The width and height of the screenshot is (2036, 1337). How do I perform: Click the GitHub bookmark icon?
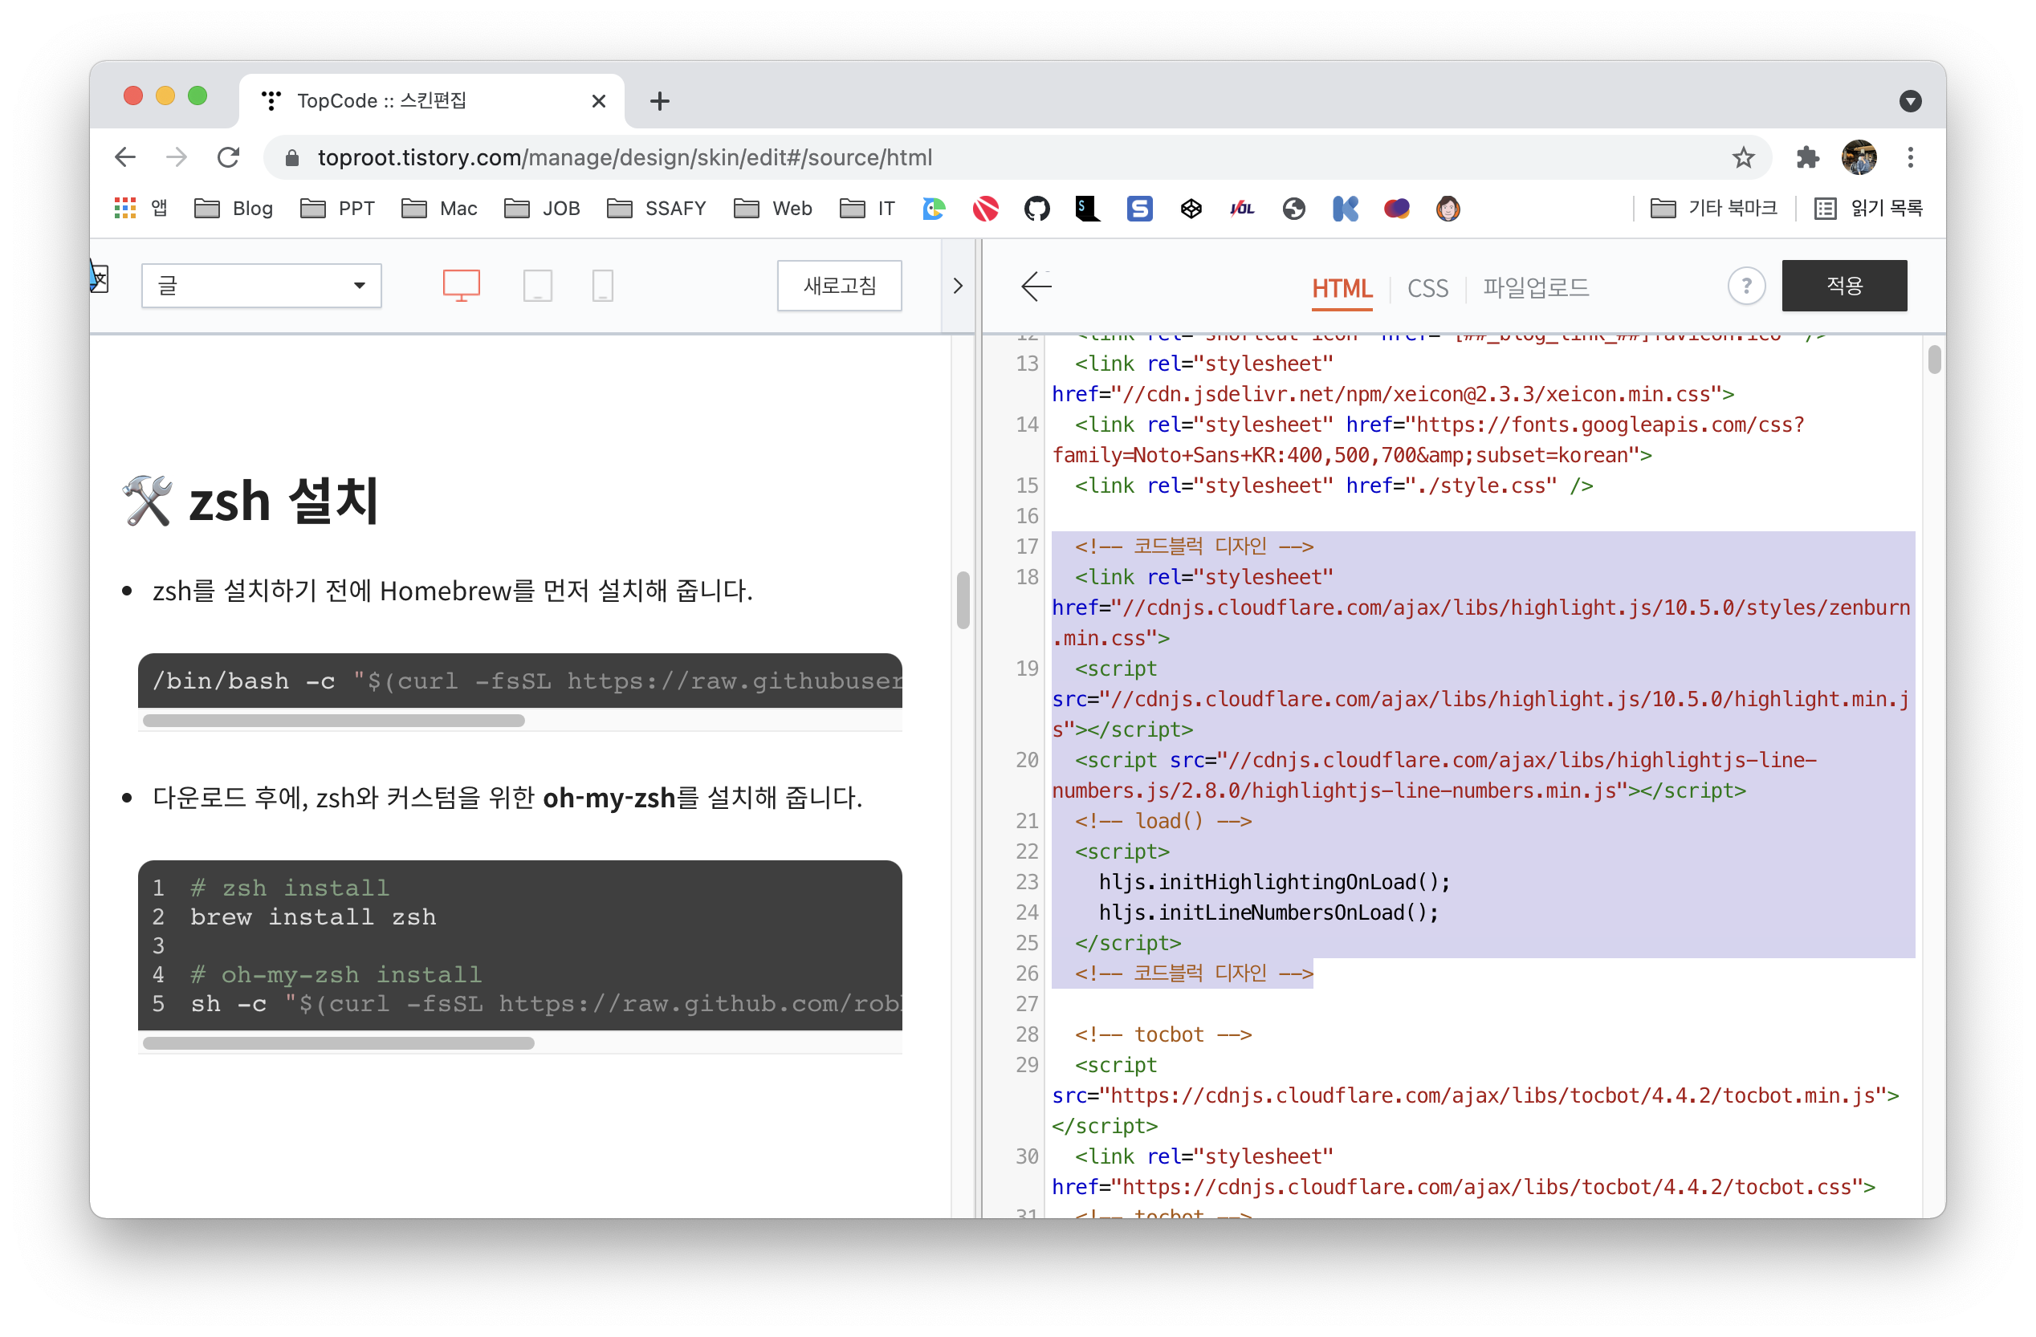coord(1036,209)
